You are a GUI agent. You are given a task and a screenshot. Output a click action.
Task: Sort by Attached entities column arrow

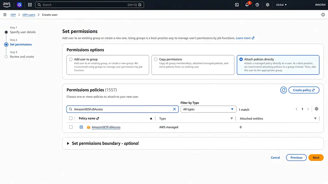pyautogui.click(x=315, y=118)
